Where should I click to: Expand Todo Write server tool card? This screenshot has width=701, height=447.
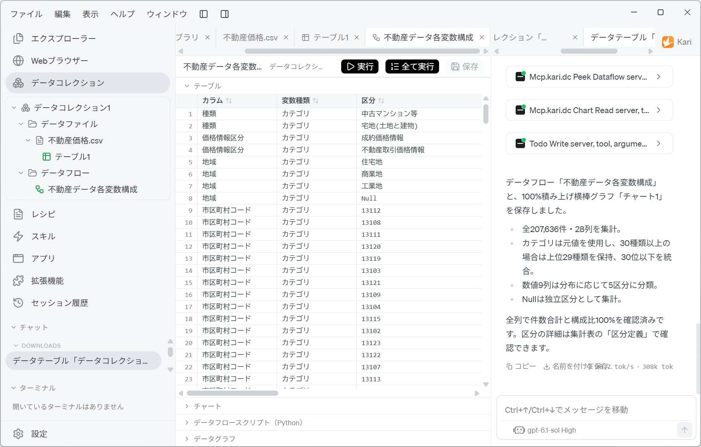click(x=589, y=143)
